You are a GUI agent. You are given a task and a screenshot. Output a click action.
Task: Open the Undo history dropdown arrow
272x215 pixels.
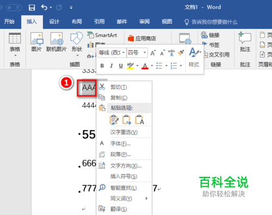[x=51, y=8]
